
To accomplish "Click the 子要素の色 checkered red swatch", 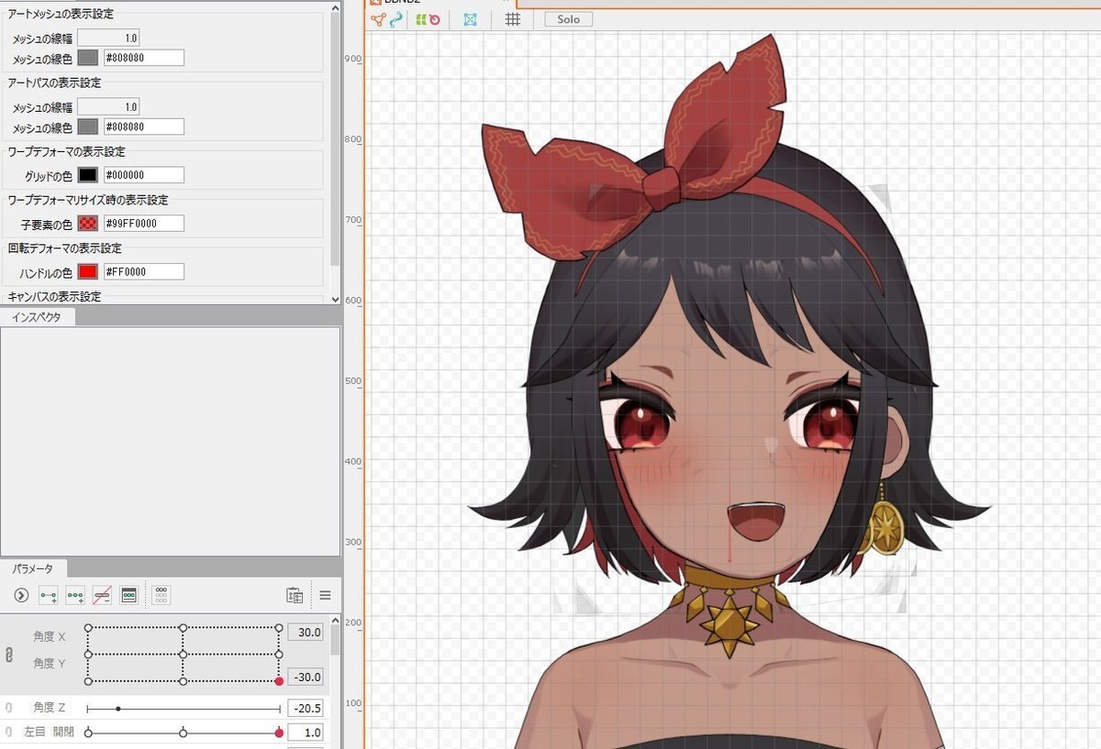I will 88,223.
